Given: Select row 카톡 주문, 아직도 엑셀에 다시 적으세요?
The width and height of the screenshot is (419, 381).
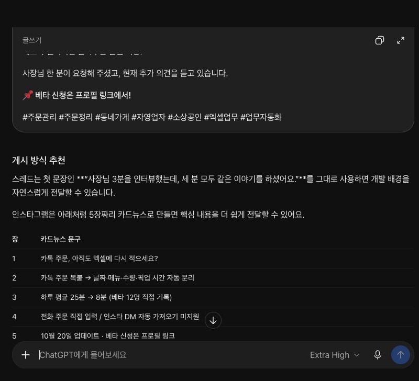Looking at the screenshot, I should coord(213,259).
